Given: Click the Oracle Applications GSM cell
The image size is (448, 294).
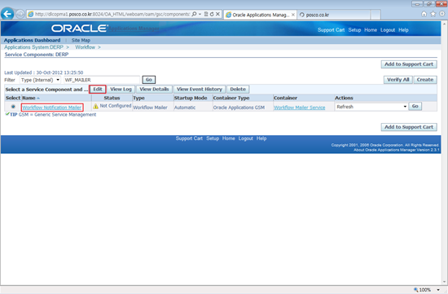Looking at the screenshot, I should click(x=239, y=108).
